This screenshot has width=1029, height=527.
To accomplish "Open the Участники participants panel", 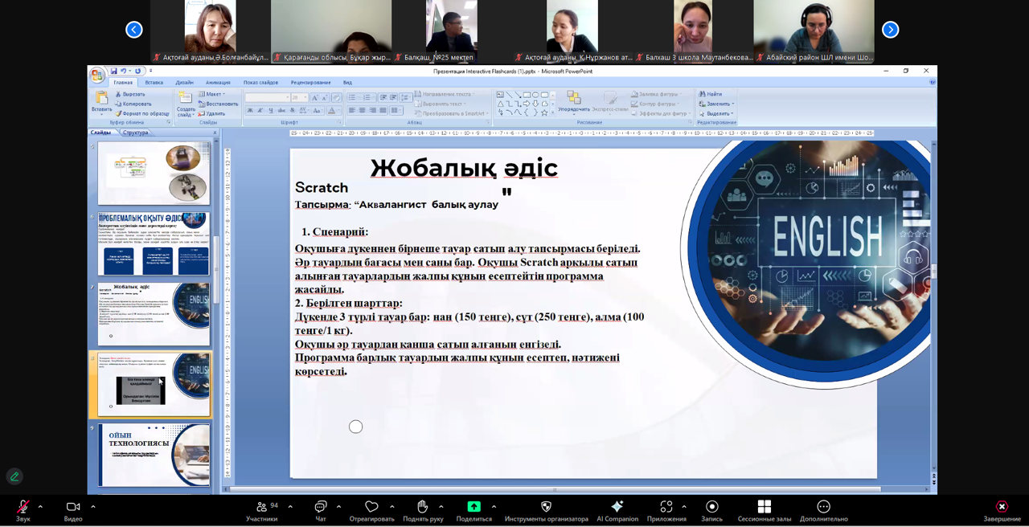I will pyautogui.click(x=262, y=507).
